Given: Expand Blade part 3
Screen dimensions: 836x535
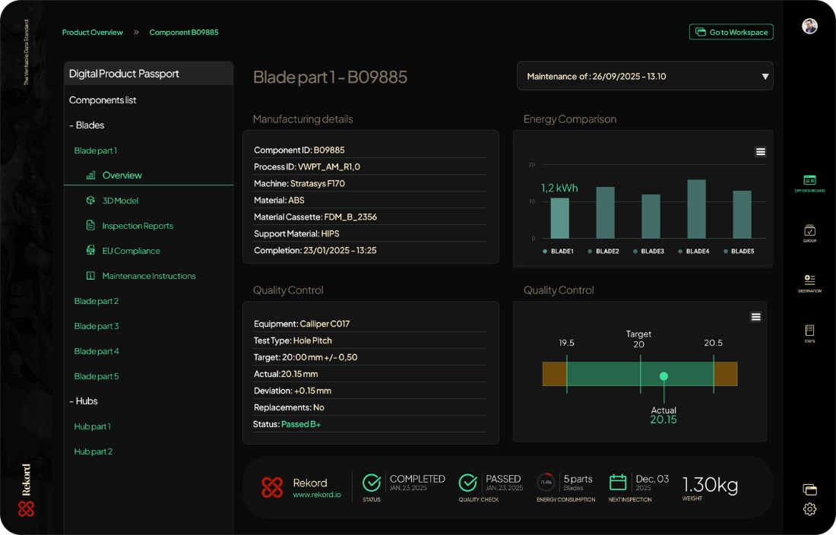Looking at the screenshot, I should pos(97,326).
